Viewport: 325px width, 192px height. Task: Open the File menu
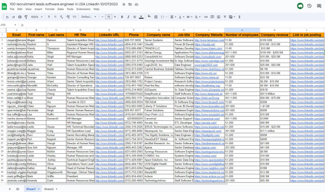(x=12, y=9)
